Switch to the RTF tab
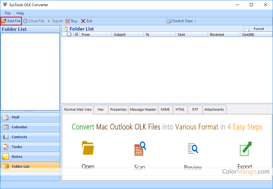Viewport: 273px width, 189px height. 195,109
